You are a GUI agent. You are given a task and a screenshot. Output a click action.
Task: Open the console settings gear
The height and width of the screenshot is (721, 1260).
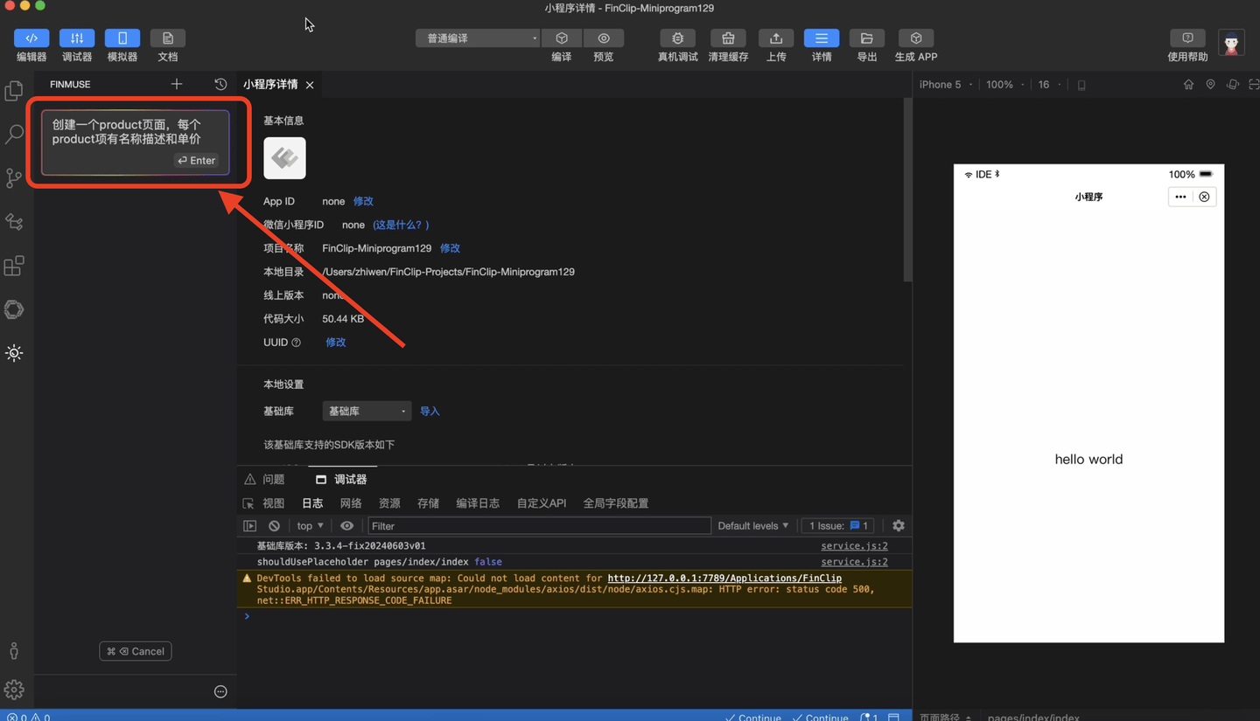[898, 525]
